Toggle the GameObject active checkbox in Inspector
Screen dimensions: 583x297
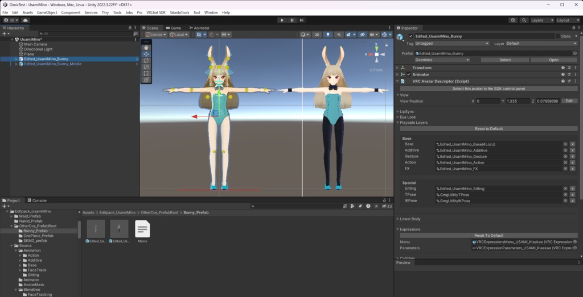point(410,36)
